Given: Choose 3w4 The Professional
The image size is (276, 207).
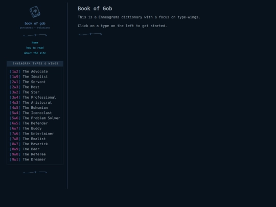Looking at the screenshot, I should (x=33, y=97).
